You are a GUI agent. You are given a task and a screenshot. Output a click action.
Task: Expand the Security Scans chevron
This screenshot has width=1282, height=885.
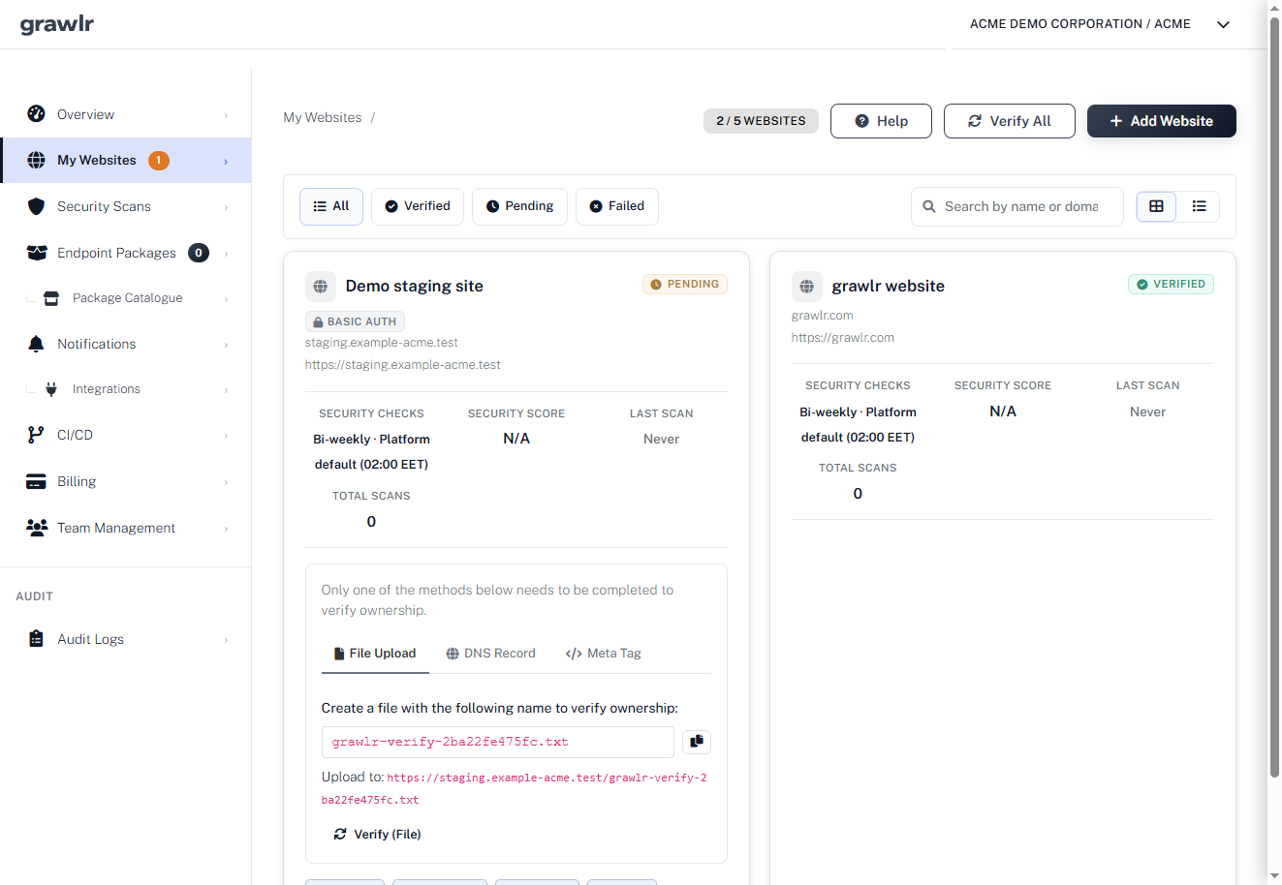[x=226, y=207]
